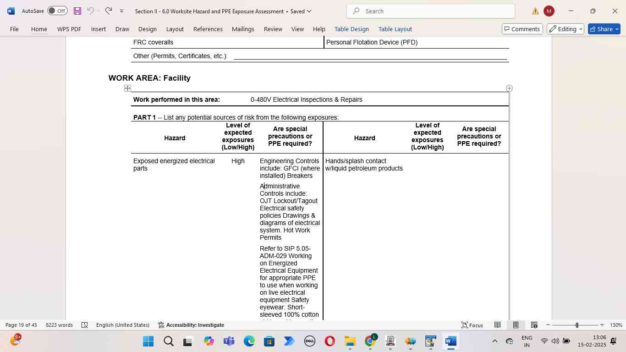Click 'Personal Flotation Device (PFD)' cell
This screenshot has height=352, width=626.
(x=372, y=42)
